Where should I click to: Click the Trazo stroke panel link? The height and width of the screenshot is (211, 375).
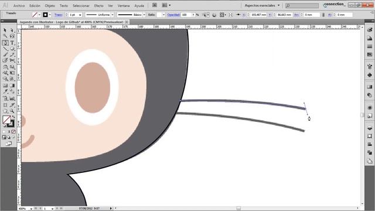59,15
